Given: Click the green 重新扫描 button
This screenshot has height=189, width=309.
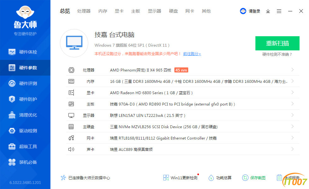Looking at the screenshot, I should [277, 43].
